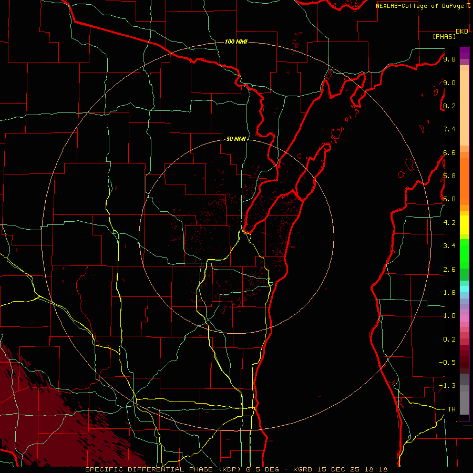The width and height of the screenshot is (473, 473).
Task: Click the TH threshold label on scale
Action: (x=451, y=409)
